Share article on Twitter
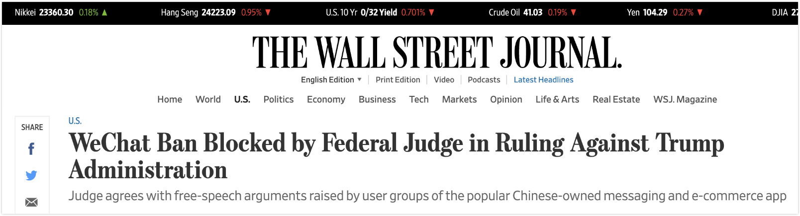Screen dimensions: 800x216 click(31, 175)
